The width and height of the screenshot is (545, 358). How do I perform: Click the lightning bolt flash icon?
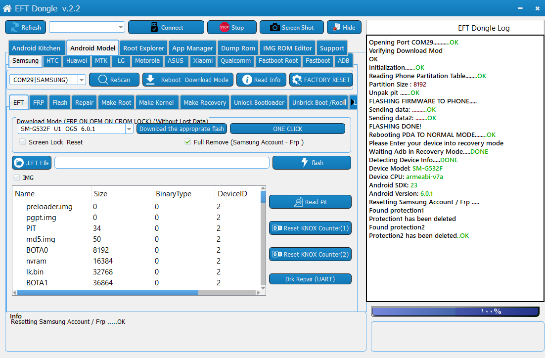tap(305, 162)
